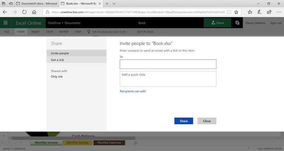This screenshot has width=284, height=151.
Task: Open the INSERT ribbon tab
Action: [35, 32]
